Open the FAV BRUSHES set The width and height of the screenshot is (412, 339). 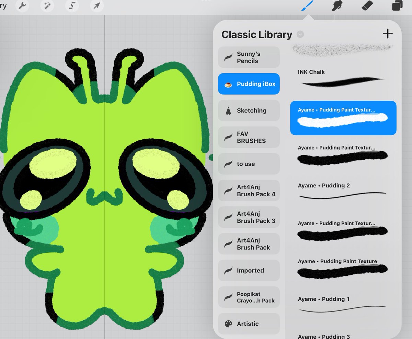point(249,137)
